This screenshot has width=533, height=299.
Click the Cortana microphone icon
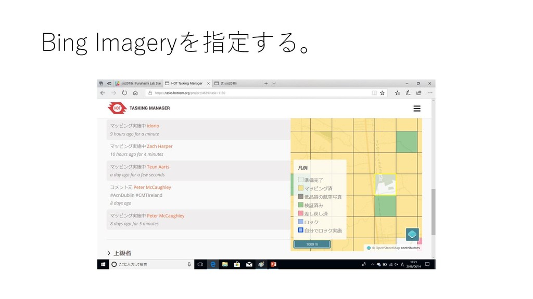[189, 264]
